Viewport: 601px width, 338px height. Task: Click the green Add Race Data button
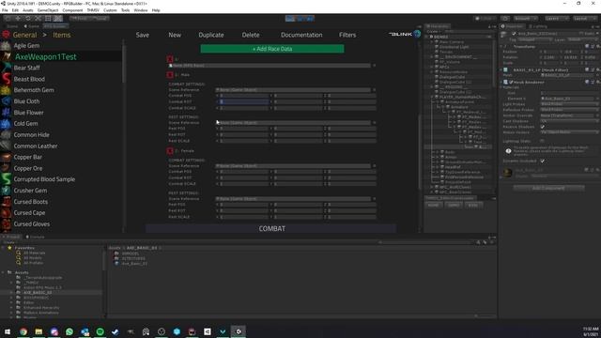click(272, 49)
